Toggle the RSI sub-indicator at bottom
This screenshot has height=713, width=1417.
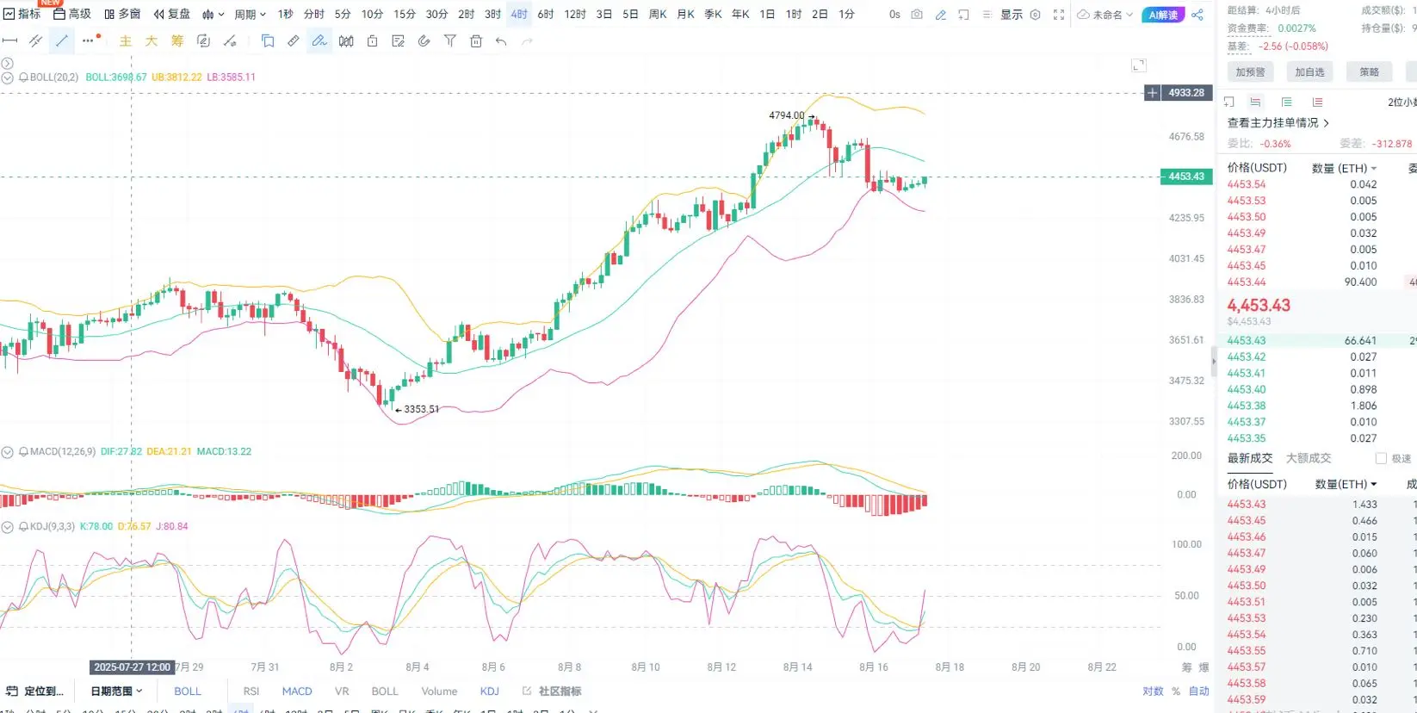coord(251,691)
